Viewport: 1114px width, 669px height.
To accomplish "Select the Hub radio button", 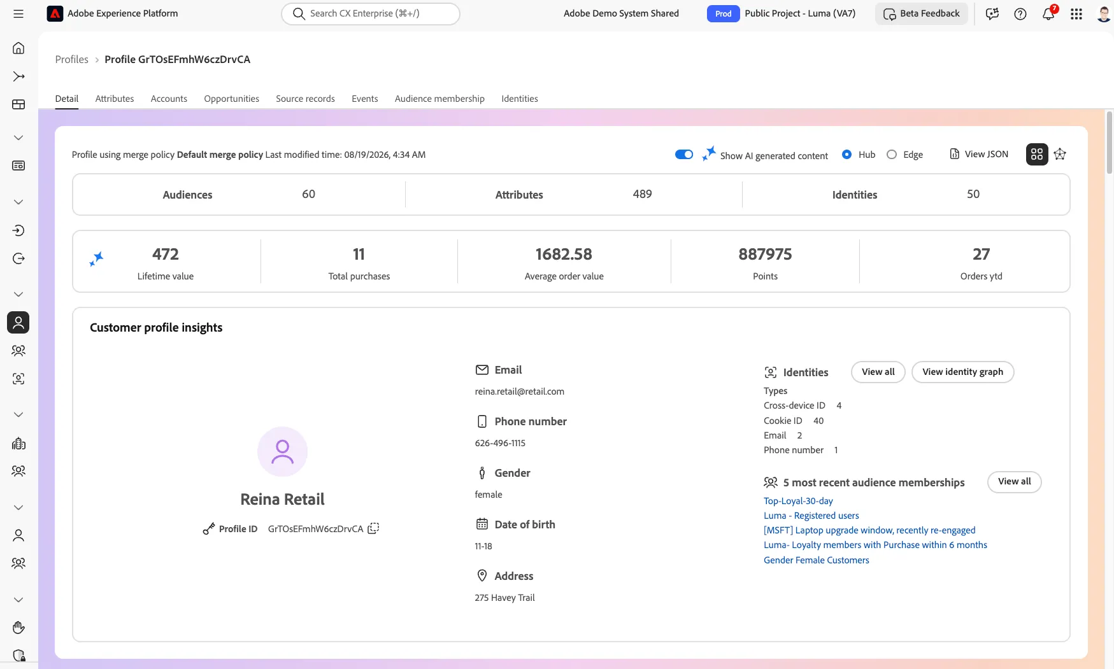I will click(846, 155).
